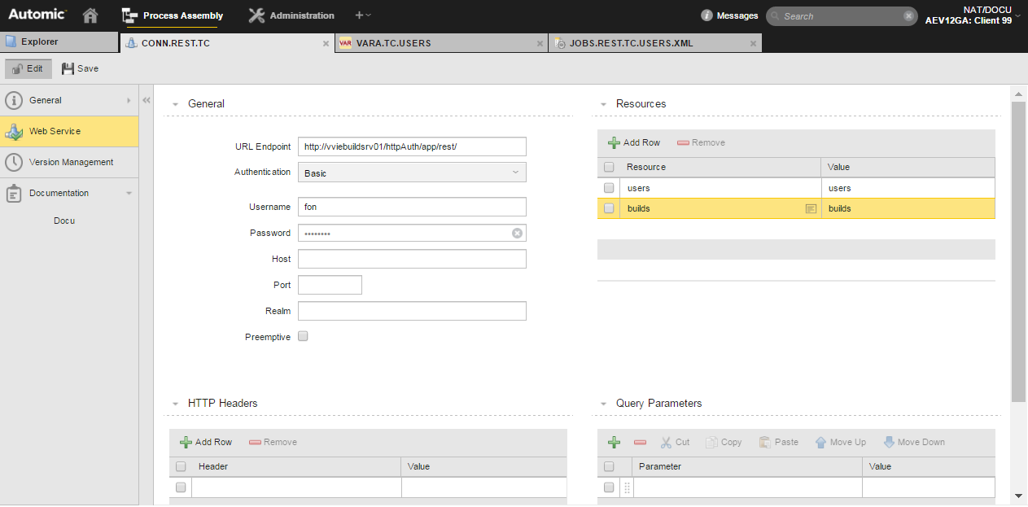Open Version Management via the clock icon
Viewport: 1028px width, 507px height.
15,162
